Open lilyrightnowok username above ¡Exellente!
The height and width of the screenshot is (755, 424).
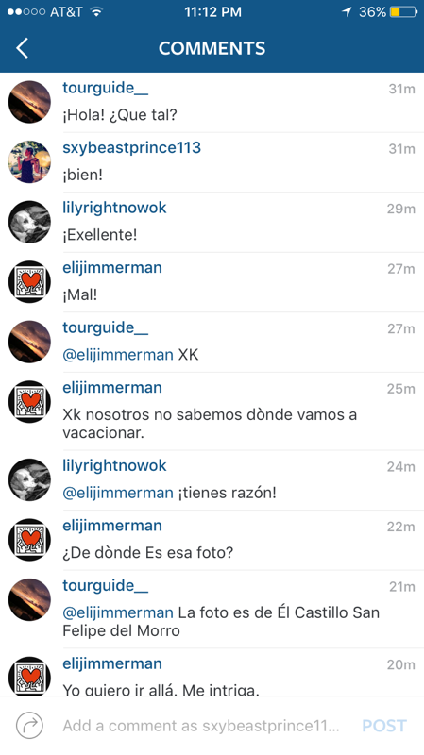(x=114, y=208)
